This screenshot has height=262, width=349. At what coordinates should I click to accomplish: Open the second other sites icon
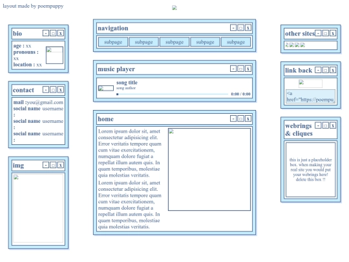pos(291,45)
